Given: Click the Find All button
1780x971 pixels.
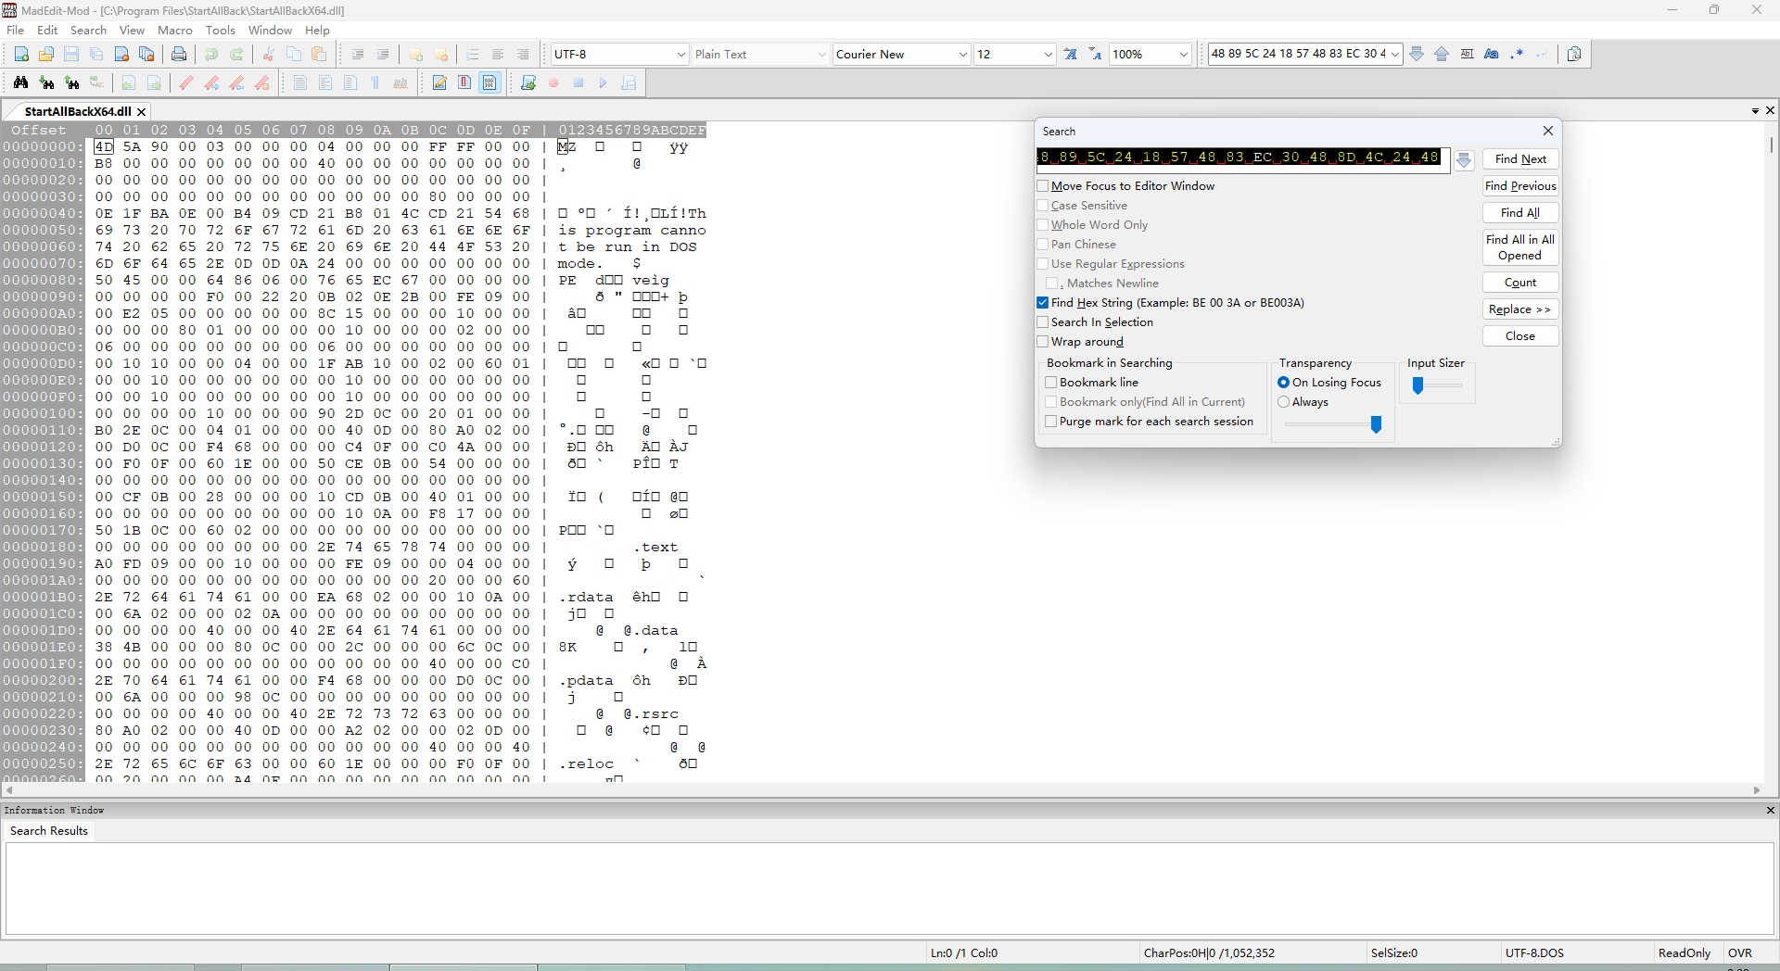Looking at the screenshot, I should tap(1519, 213).
